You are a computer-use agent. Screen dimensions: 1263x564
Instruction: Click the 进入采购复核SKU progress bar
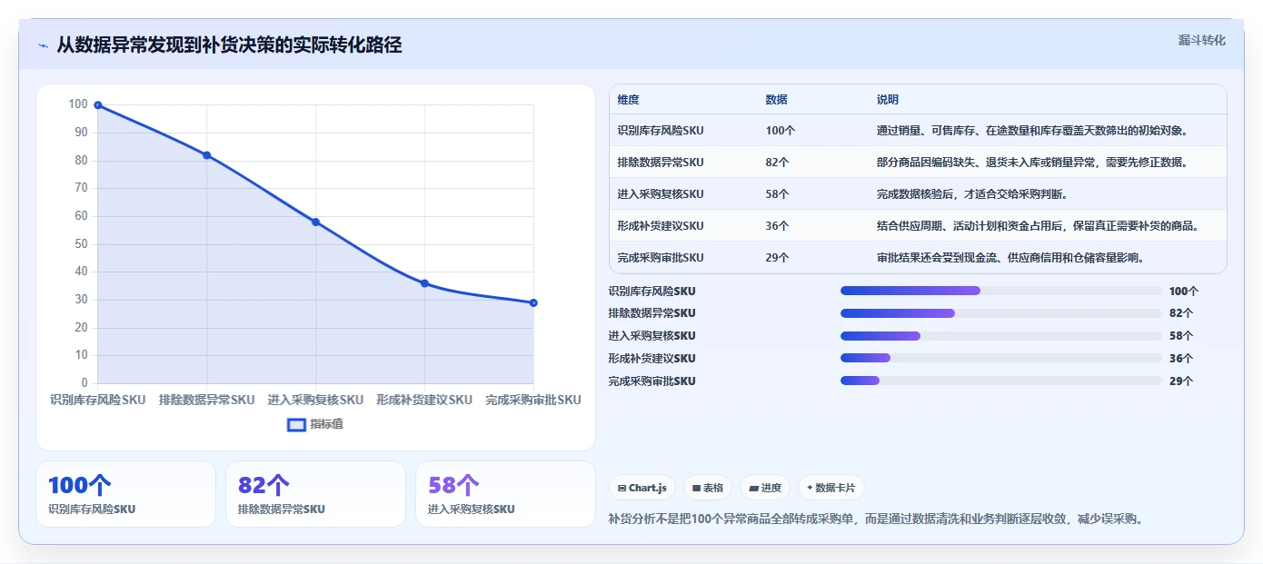[1001, 336]
